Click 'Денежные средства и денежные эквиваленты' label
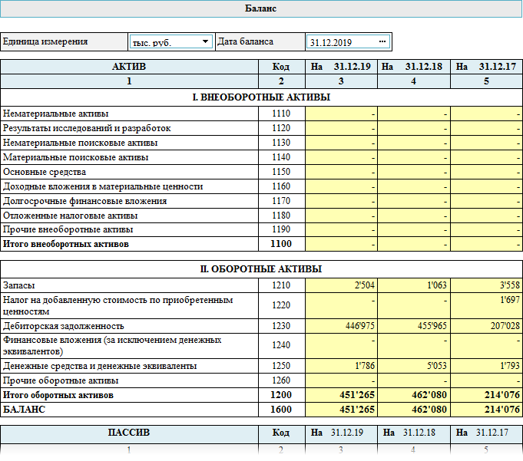The width and height of the screenshot is (523, 461). point(100,366)
